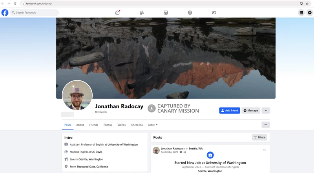
Task: Open the Home feed icon
Action: [117, 13]
